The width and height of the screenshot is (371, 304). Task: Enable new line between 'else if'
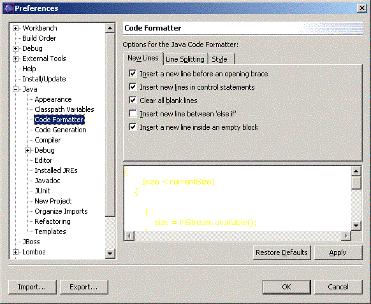pos(133,114)
